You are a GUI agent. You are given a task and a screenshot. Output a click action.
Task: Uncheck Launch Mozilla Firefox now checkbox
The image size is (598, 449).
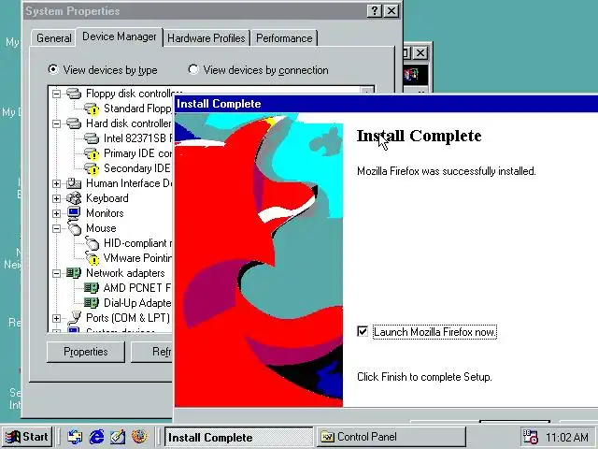(x=363, y=331)
